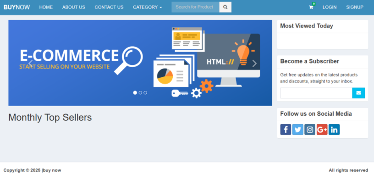Click the Google Plus icon

pyautogui.click(x=322, y=130)
